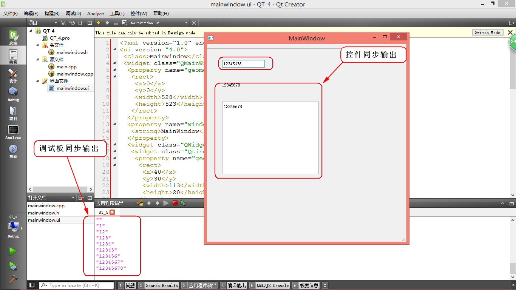Open the 设计 (Design) mode
Screen dimensions: 516x290
pyautogui.click(x=13, y=76)
